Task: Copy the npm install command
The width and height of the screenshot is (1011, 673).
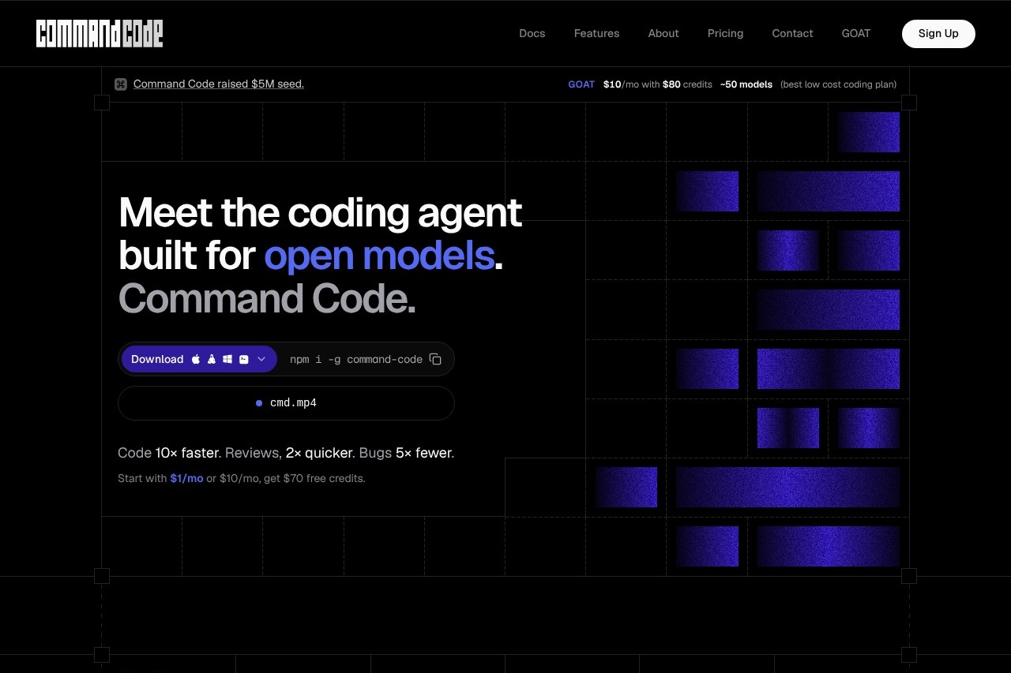Action: point(435,359)
